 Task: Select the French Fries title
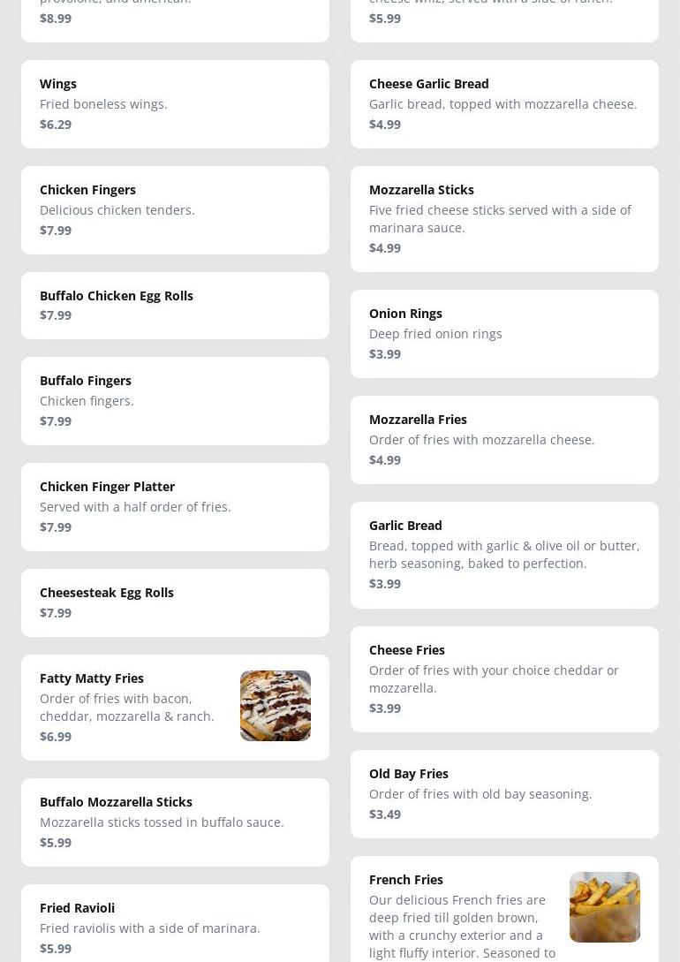pyautogui.click(x=406, y=879)
